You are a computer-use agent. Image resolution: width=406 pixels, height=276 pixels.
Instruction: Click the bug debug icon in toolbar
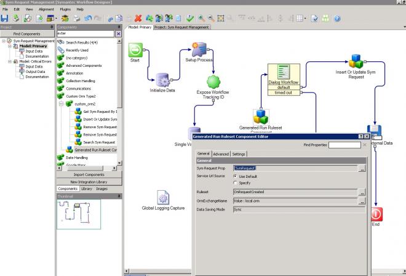(x=65, y=18)
